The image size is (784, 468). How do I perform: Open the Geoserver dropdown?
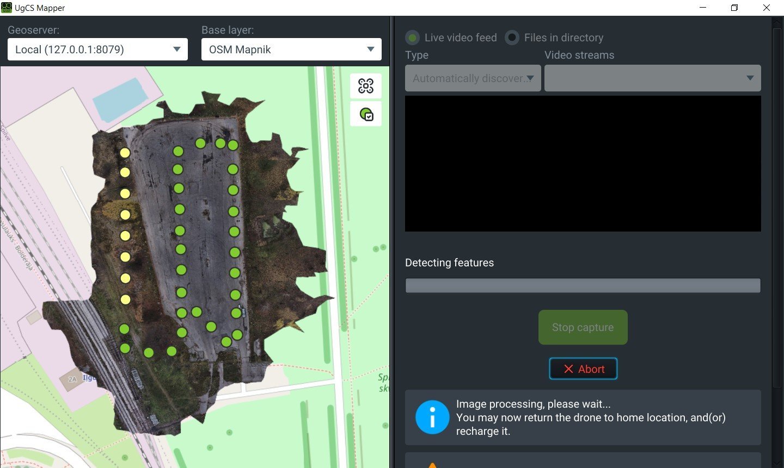pos(97,49)
